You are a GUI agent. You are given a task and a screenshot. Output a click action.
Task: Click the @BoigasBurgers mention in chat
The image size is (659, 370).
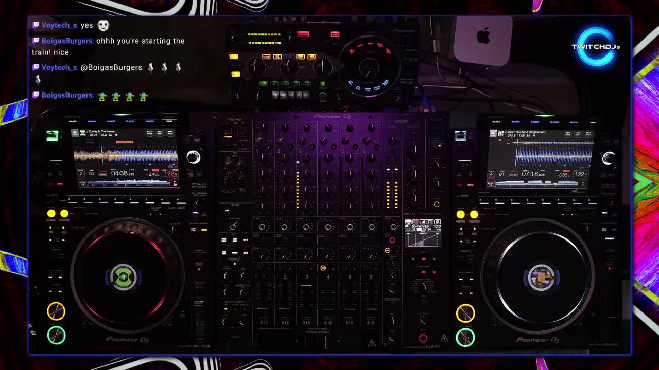click(112, 67)
